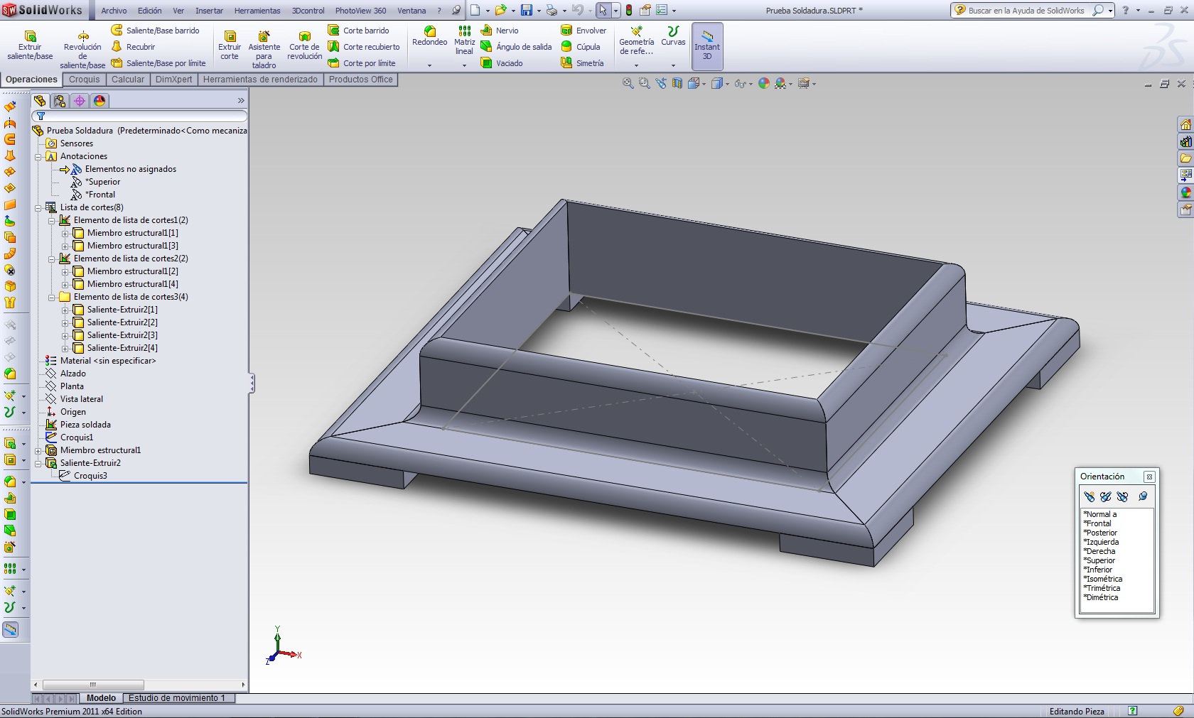
Task: Select *Superior in Orientación list
Action: click(1099, 560)
